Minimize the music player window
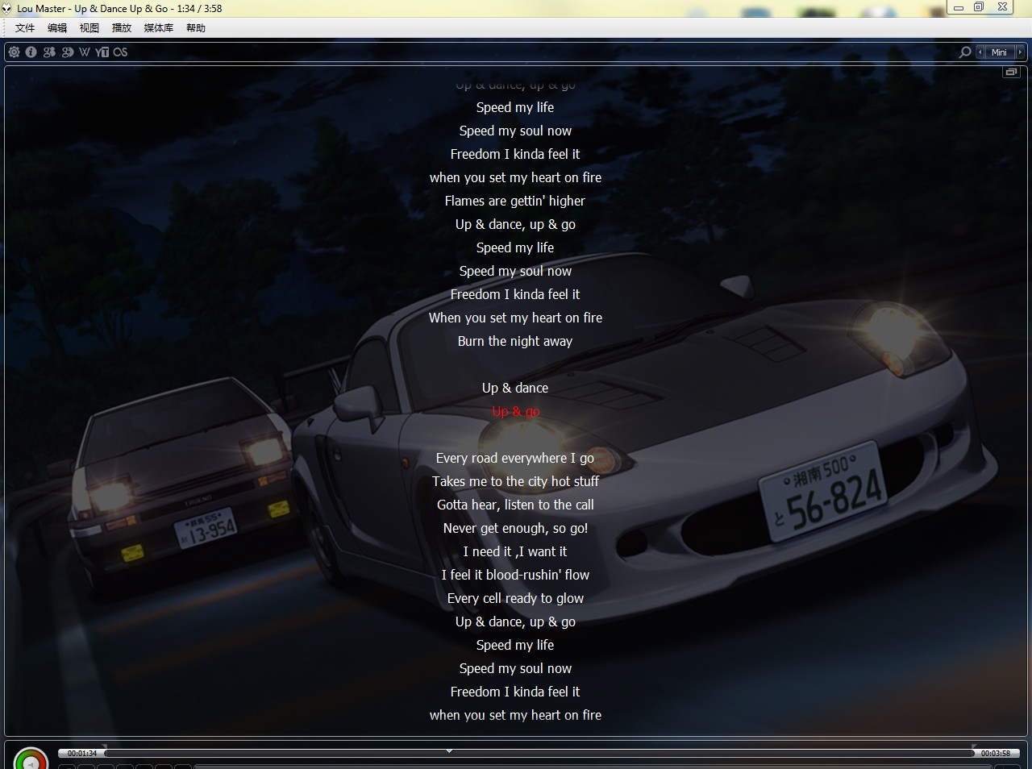 pyautogui.click(x=959, y=7)
